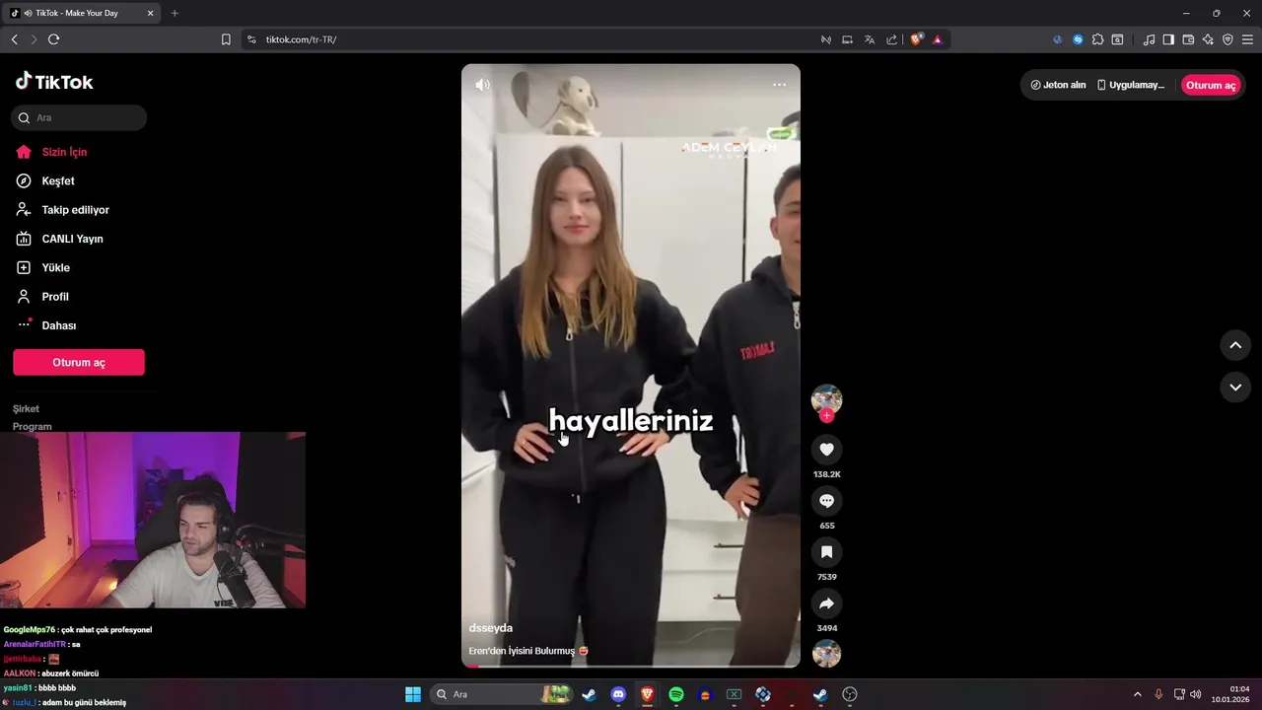Image resolution: width=1262 pixels, height=710 pixels.
Task: Go back in browser
Action: 14,39
